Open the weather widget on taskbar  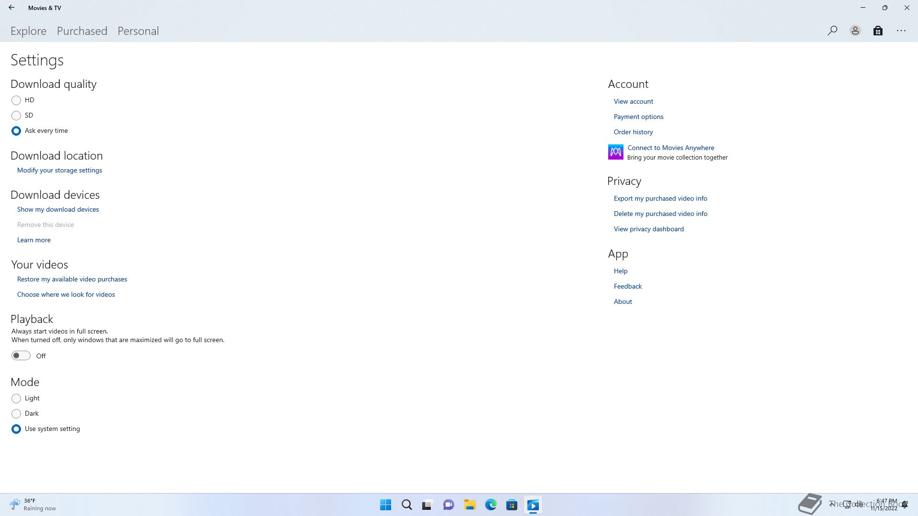point(33,505)
